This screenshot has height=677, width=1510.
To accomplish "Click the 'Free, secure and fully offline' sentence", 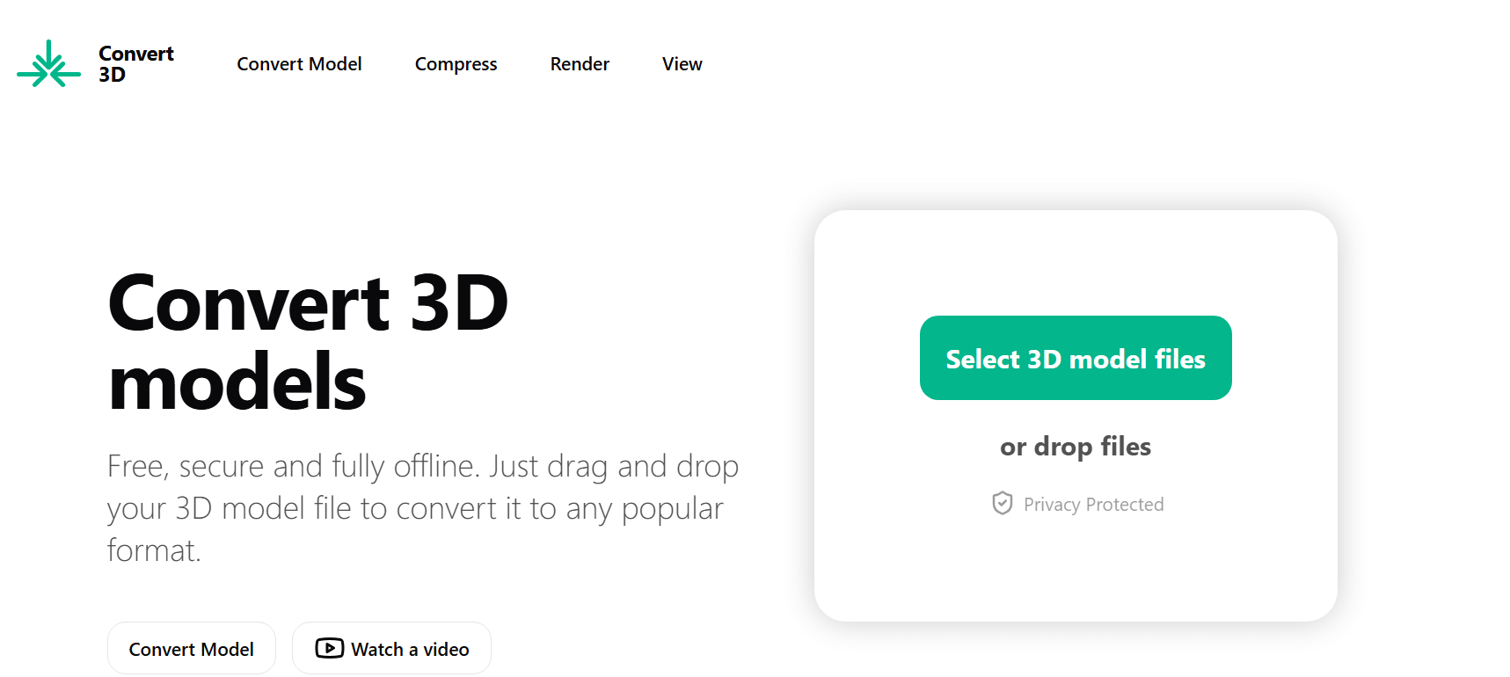I will (293, 466).
